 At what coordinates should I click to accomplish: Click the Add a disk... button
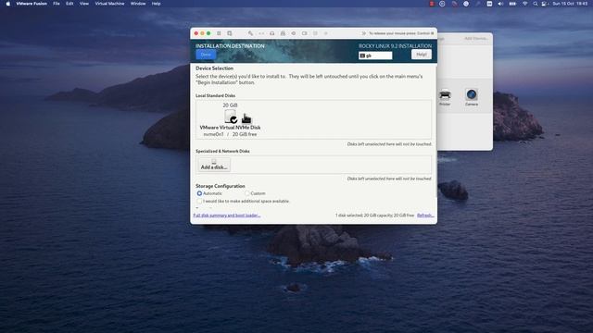click(x=214, y=165)
